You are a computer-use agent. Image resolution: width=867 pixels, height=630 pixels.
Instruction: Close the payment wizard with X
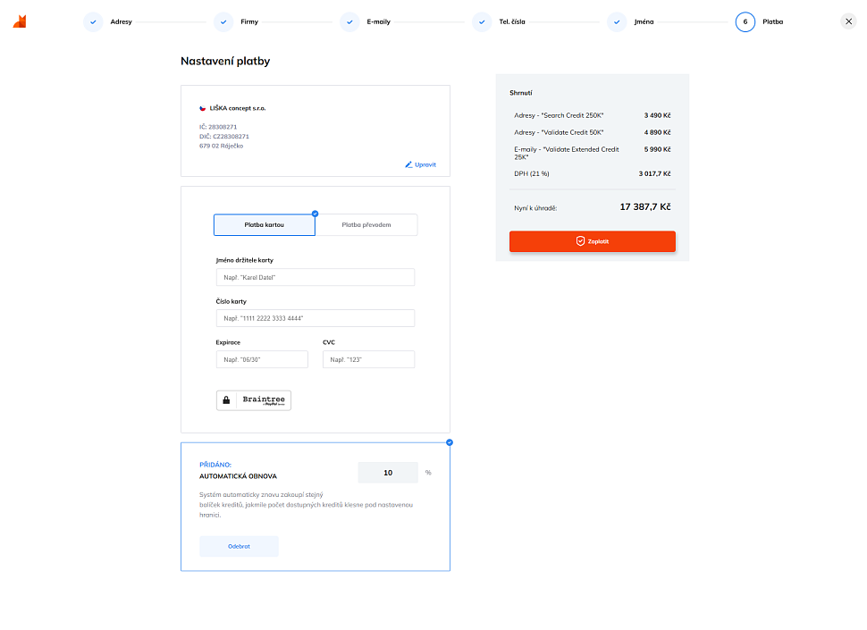pyautogui.click(x=848, y=21)
